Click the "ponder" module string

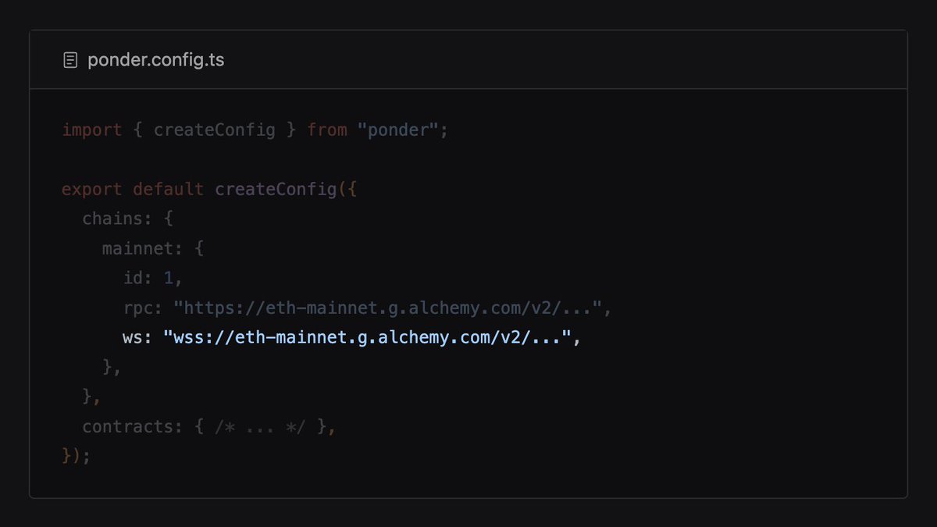pos(398,130)
